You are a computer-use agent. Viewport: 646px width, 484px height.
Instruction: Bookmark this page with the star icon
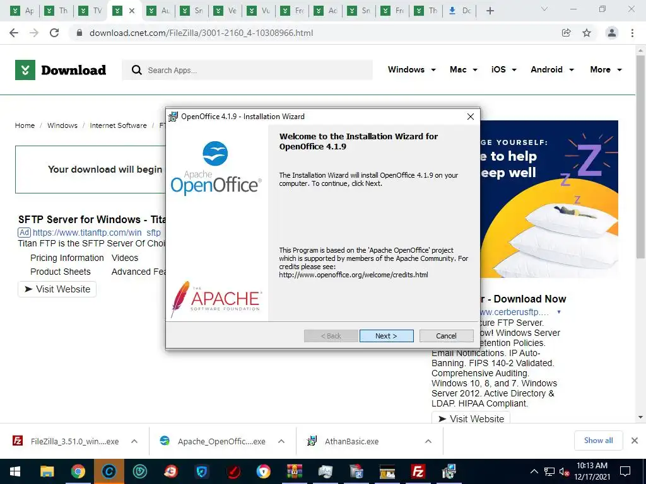tap(587, 33)
